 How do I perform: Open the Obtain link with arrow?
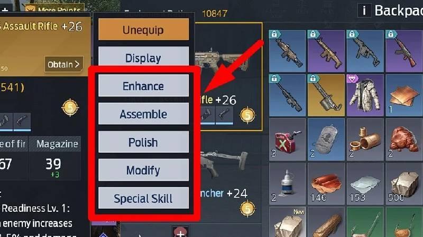tap(64, 64)
